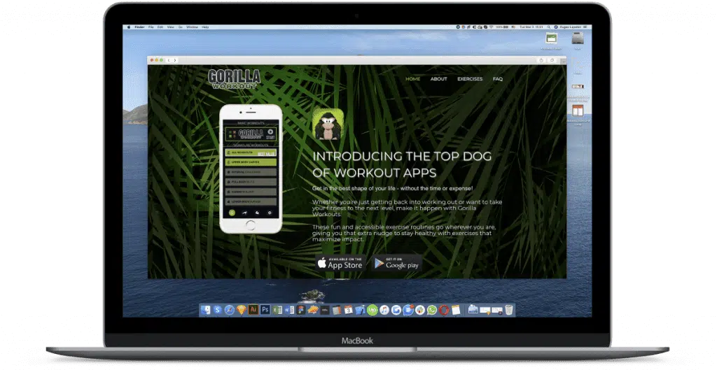Image resolution: width=717 pixels, height=370 pixels.
Task: Launch Microsoft Excel from the dock
Action: click(x=277, y=310)
